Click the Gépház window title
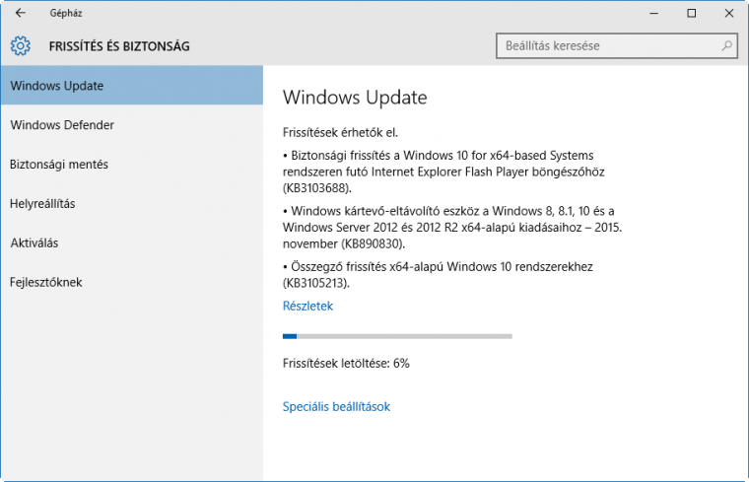This screenshot has height=482, width=749. pos(66,14)
